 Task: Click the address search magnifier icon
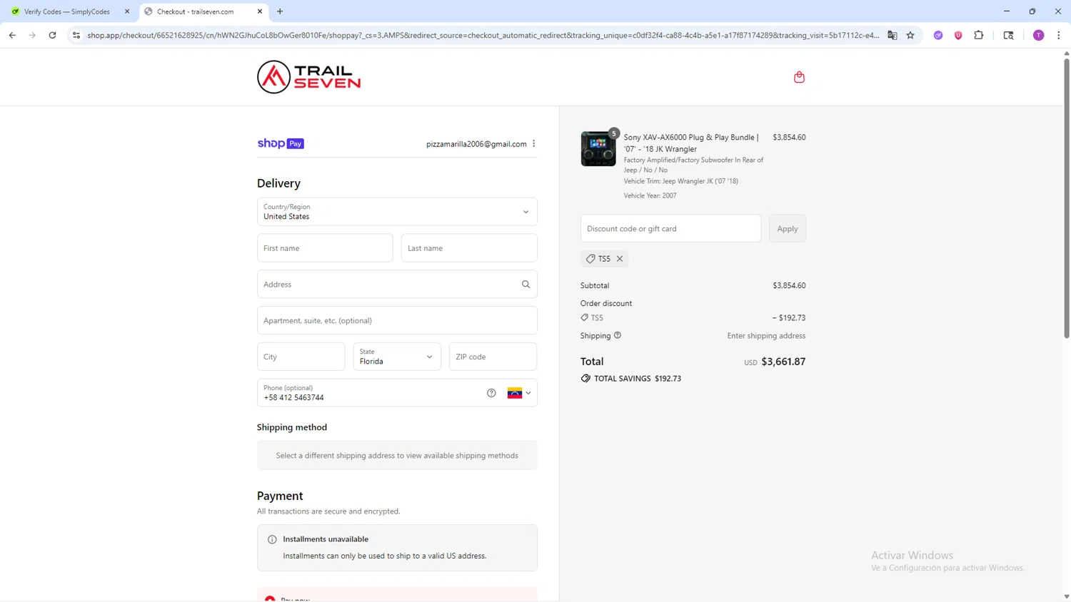pos(526,285)
